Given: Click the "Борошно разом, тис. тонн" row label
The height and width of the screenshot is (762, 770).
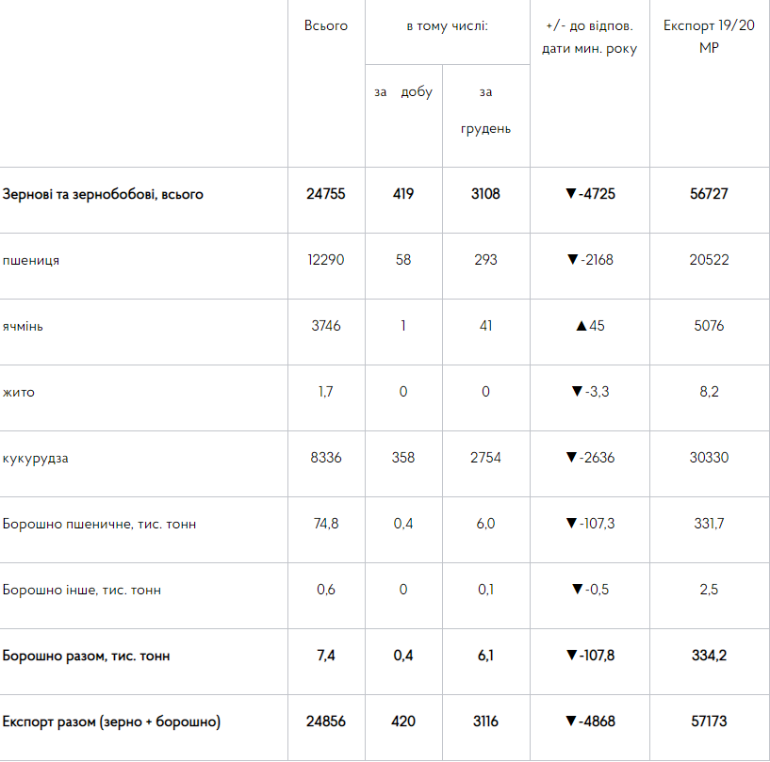Looking at the screenshot, I should pos(87,656).
